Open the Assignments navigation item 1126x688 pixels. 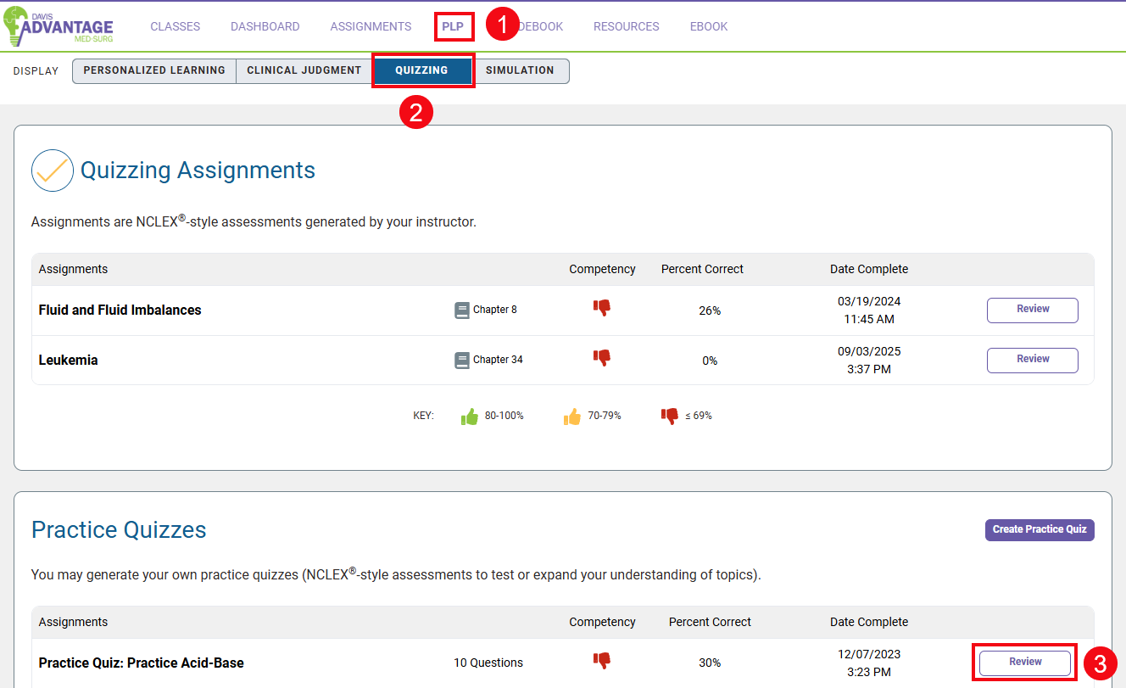(x=371, y=26)
